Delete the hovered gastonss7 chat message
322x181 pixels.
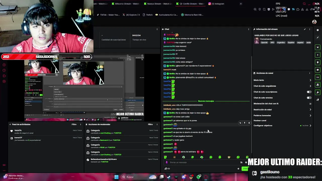click(249, 123)
